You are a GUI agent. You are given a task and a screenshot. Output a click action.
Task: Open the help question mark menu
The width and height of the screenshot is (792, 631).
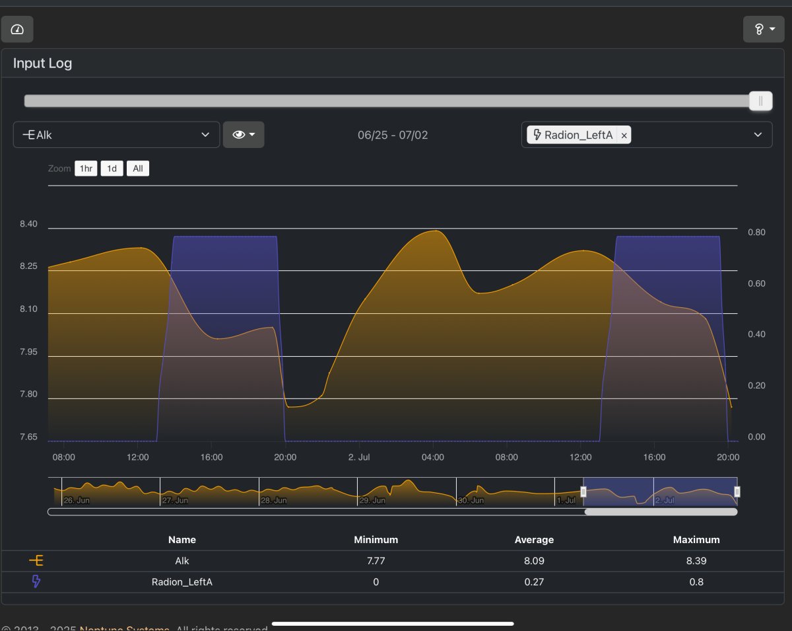pyautogui.click(x=764, y=29)
